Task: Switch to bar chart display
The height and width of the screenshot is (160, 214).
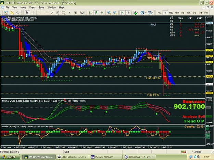Action: pos(90,13)
